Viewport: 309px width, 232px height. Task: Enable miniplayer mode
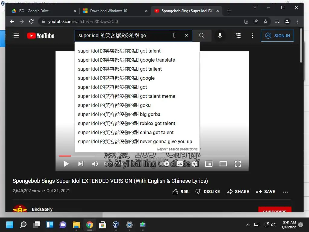[x=209, y=164]
